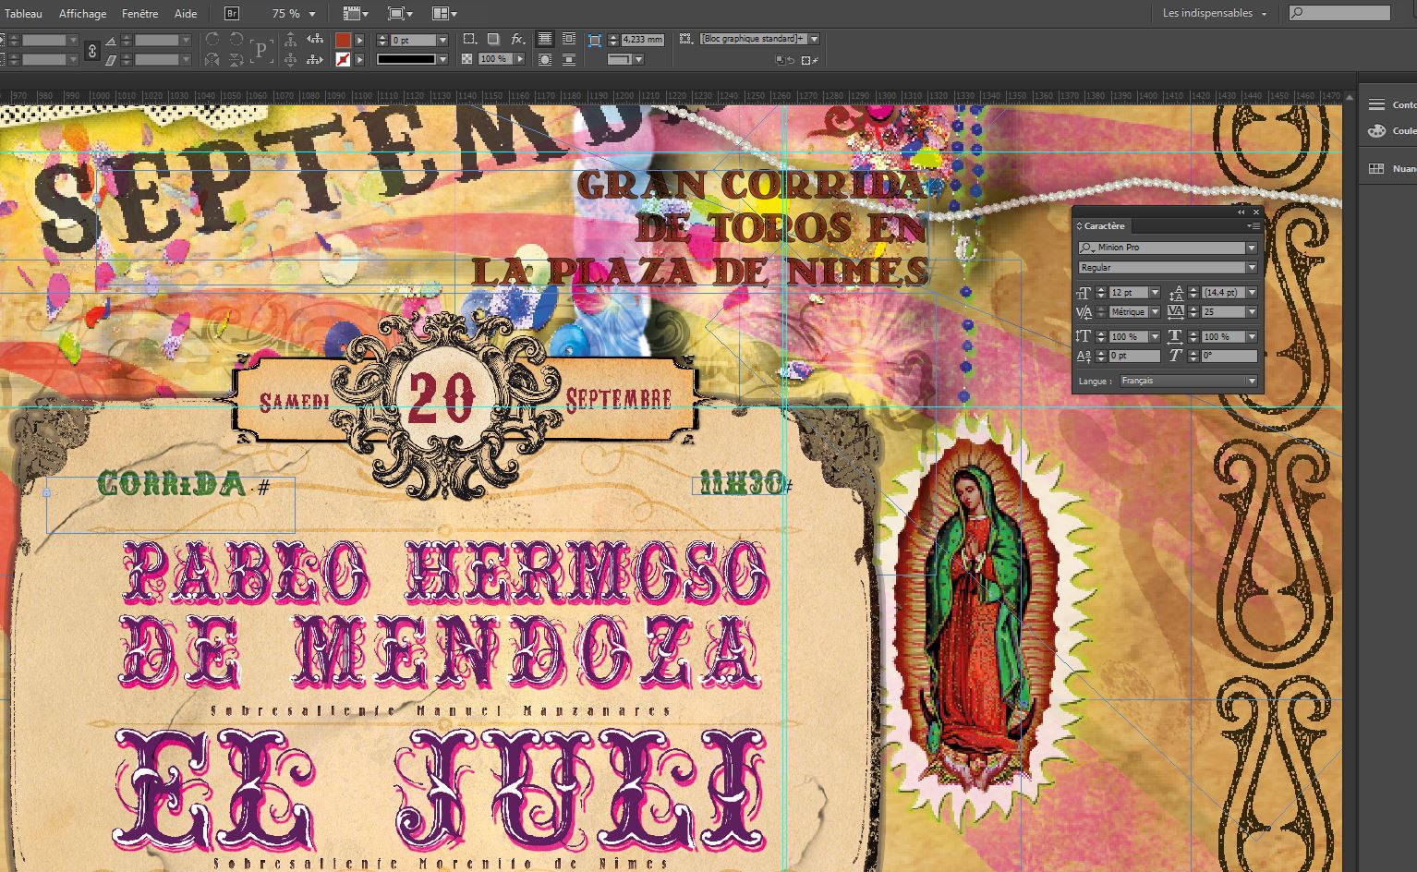Click the flip horizontal icon
Image resolution: width=1417 pixels, height=872 pixels.
coord(212,59)
